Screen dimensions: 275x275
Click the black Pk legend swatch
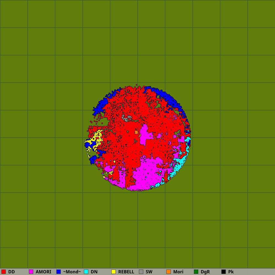[224, 272]
